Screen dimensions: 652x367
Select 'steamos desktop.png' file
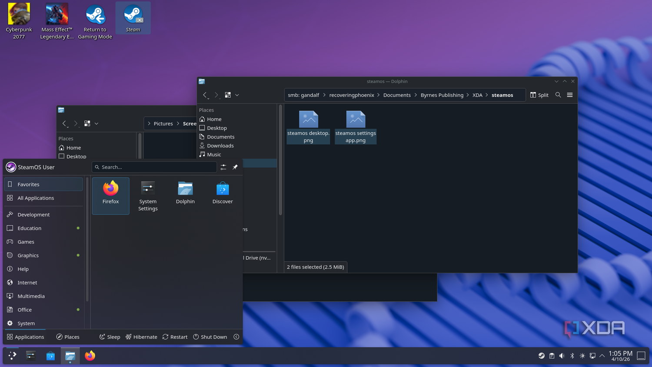pyautogui.click(x=308, y=127)
